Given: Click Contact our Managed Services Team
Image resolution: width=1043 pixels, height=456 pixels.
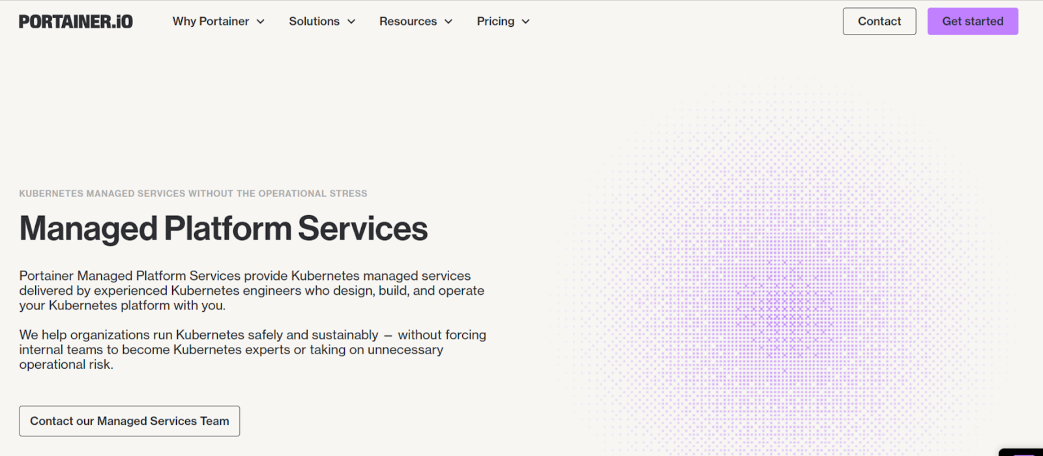Looking at the screenshot, I should click(x=130, y=421).
